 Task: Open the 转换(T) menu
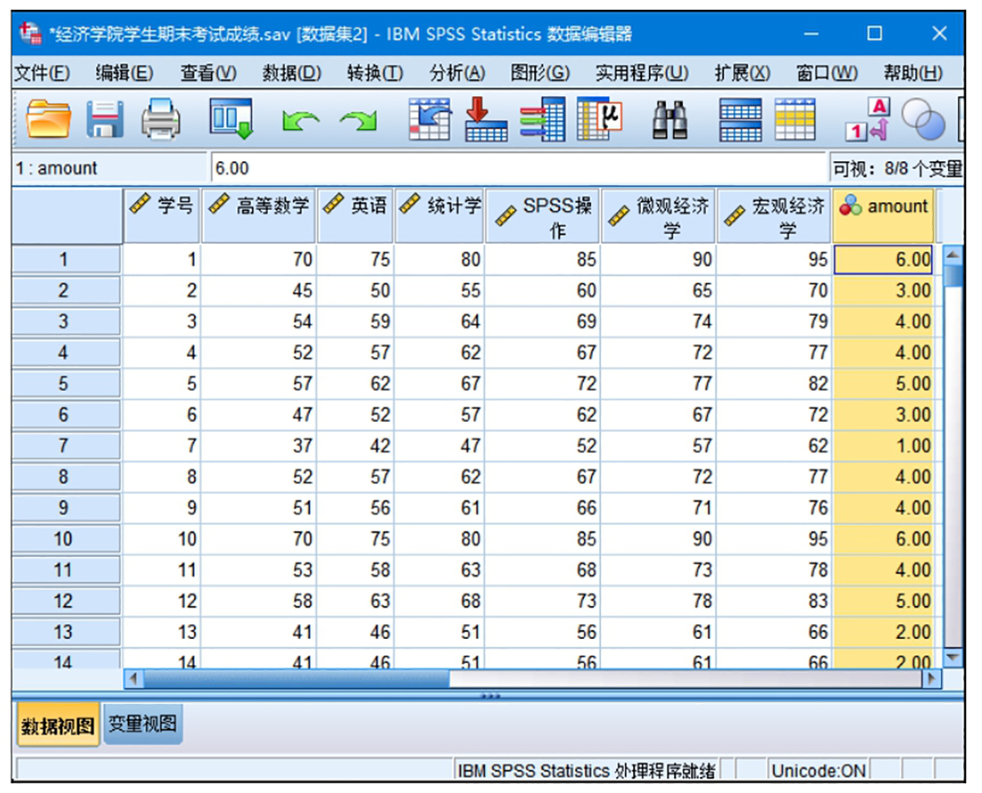click(x=374, y=73)
